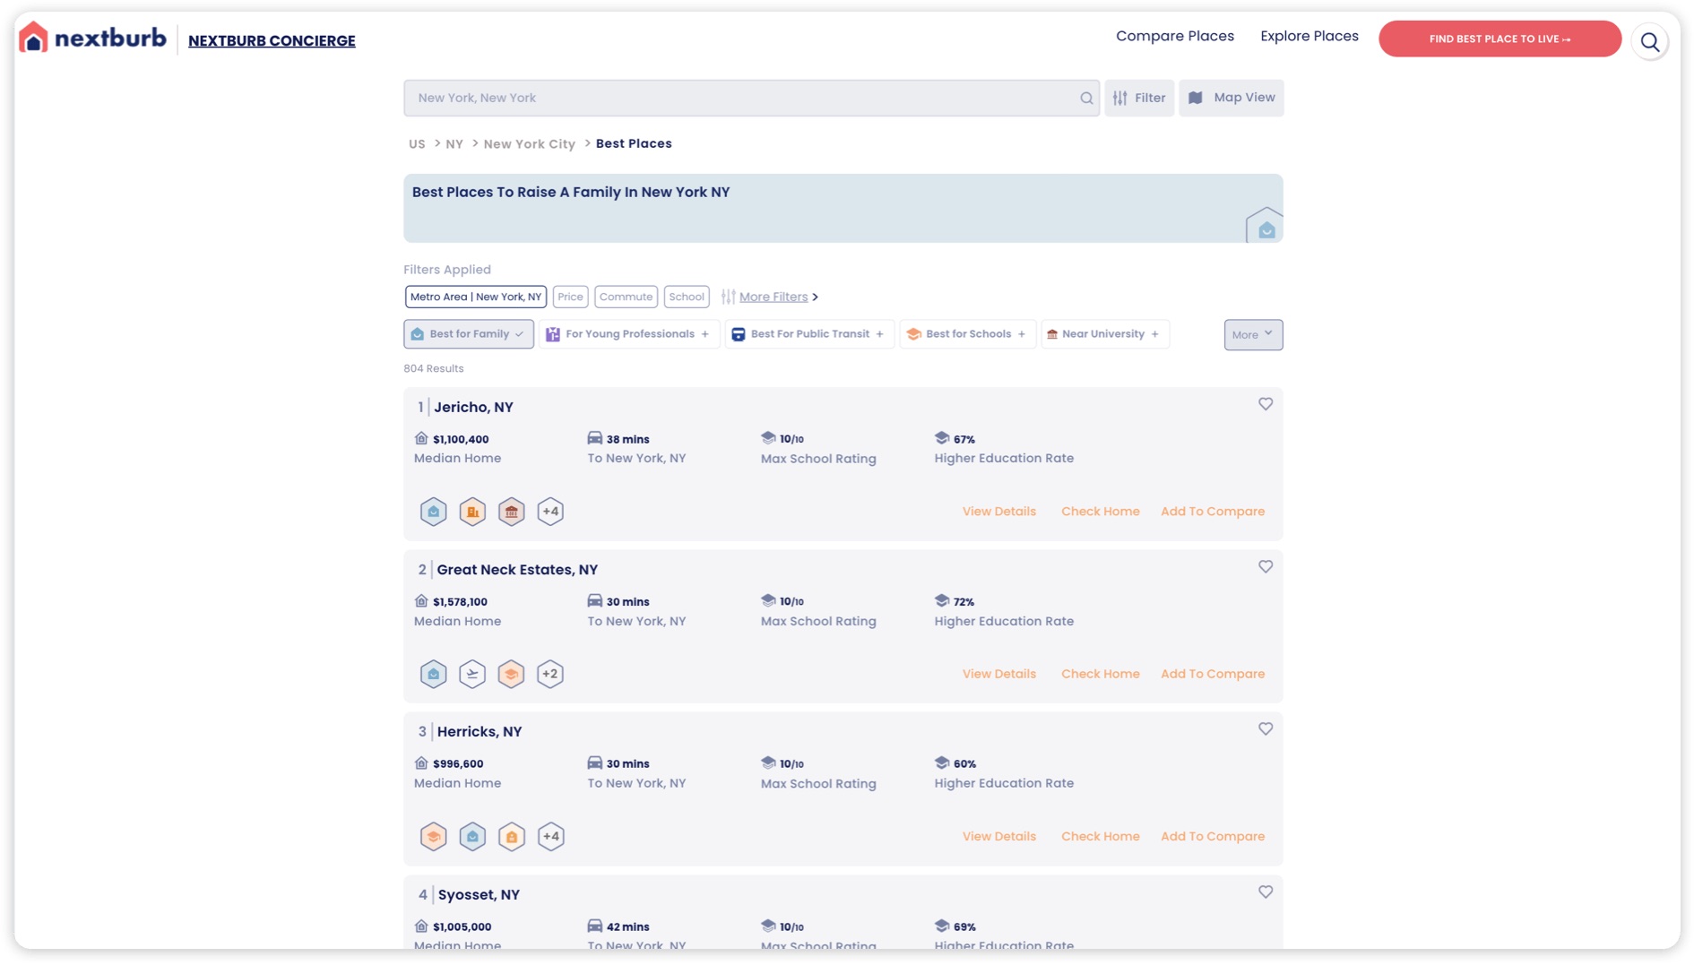Add Jericho, NY to compare
The height and width of the screenshot is (965, 1694).
pyautogui.click(x=1212, y=512)
